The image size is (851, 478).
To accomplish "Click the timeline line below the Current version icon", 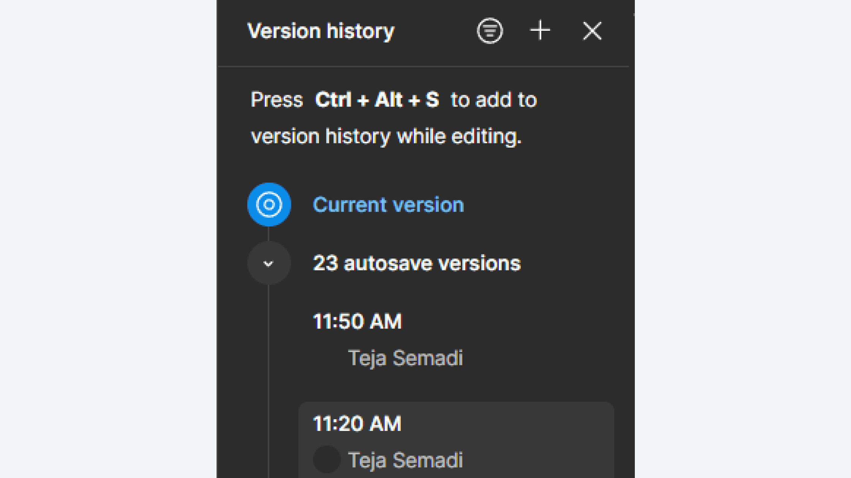I will 269,234.
